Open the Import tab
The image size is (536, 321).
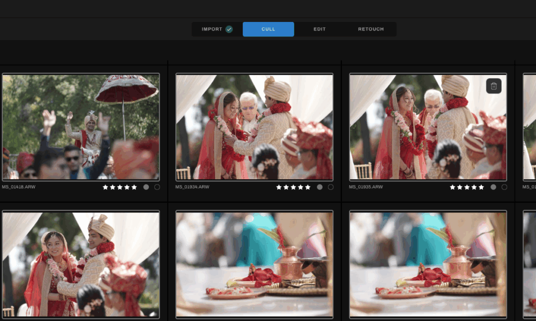[x=217, y=29]
